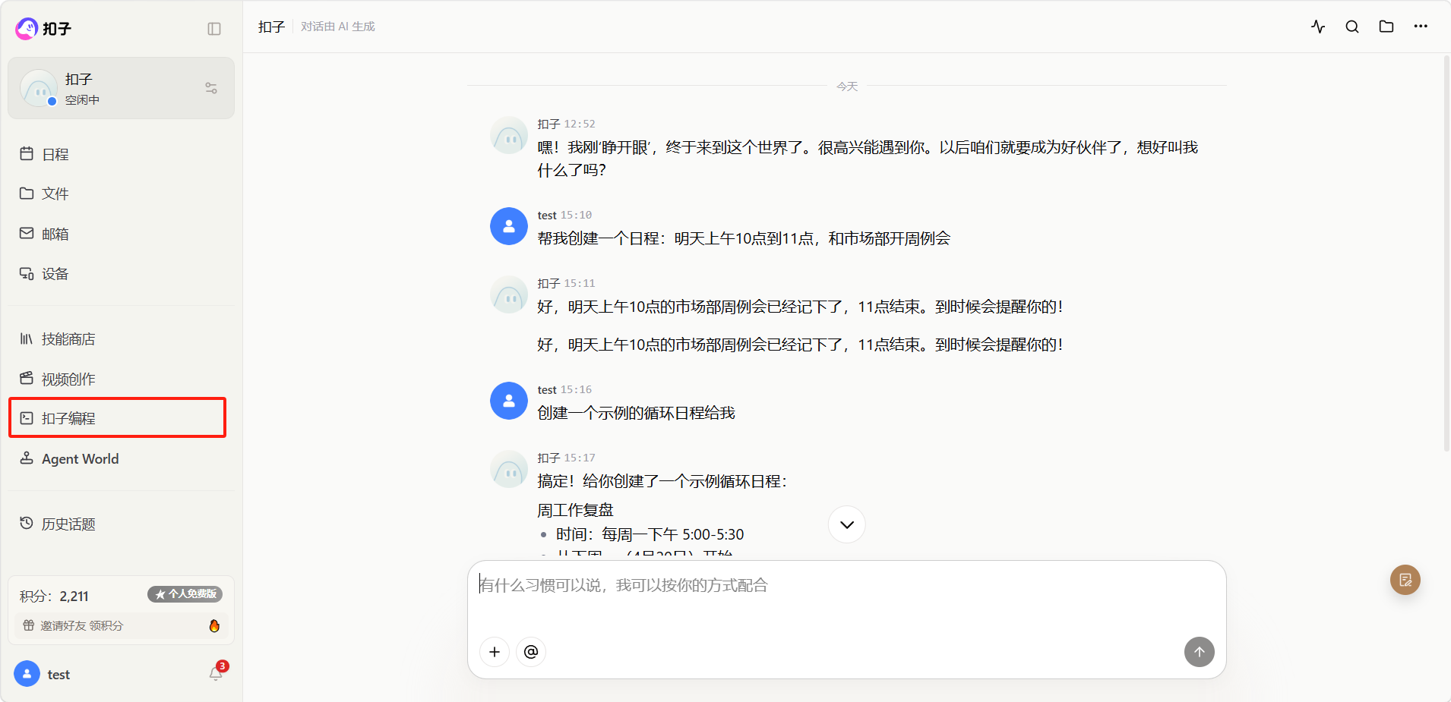Image resolution: width=1451 pixels, height=702 pixels.
Task: Open the 日程 schedule page
Action: (121, 154)
